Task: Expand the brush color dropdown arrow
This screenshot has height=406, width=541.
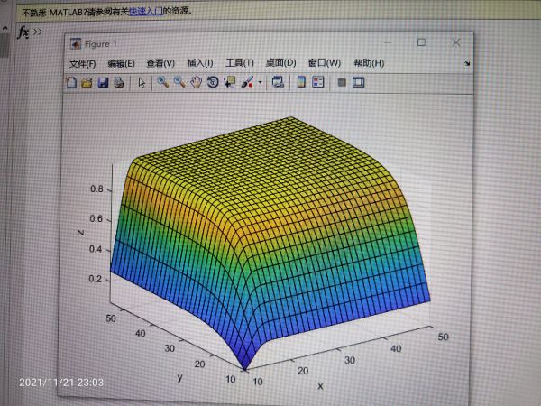Action: [x=260, y=82]
